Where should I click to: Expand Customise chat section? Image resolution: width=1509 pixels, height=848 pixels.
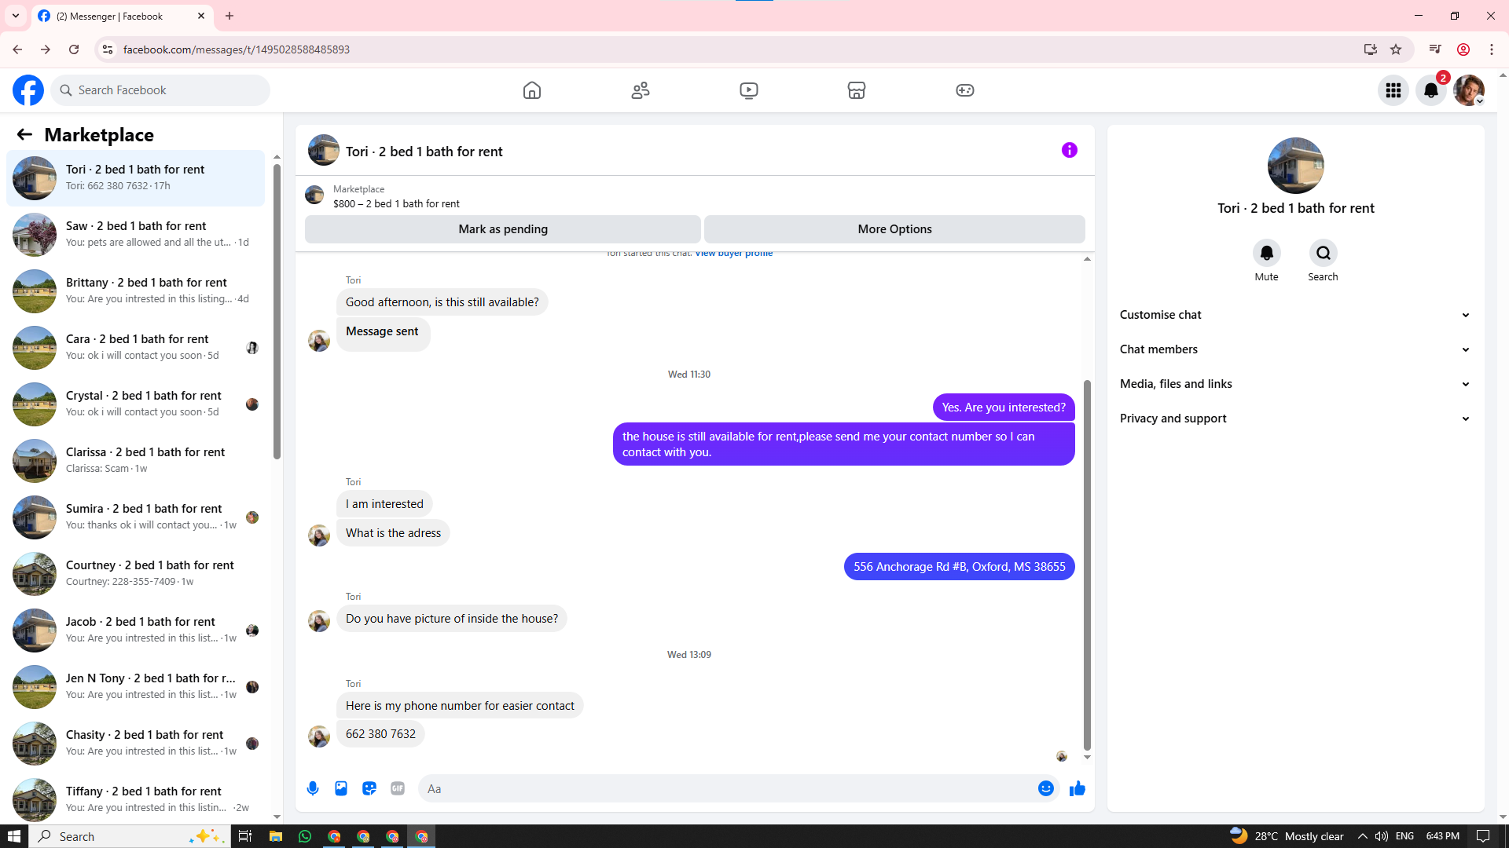1294,315
